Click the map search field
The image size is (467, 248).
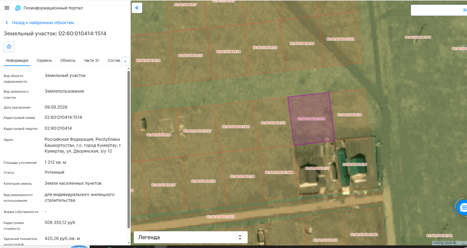click(439, 10)
